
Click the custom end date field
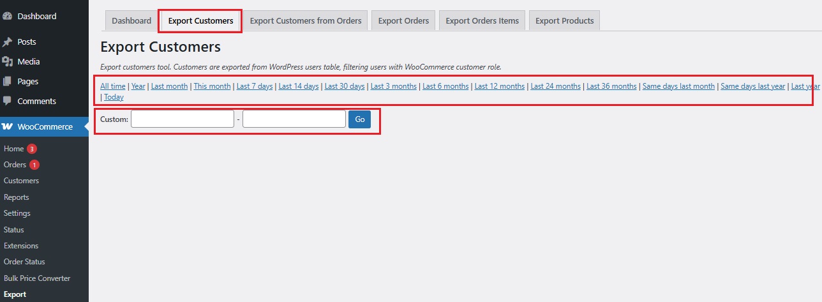(294, 119)
